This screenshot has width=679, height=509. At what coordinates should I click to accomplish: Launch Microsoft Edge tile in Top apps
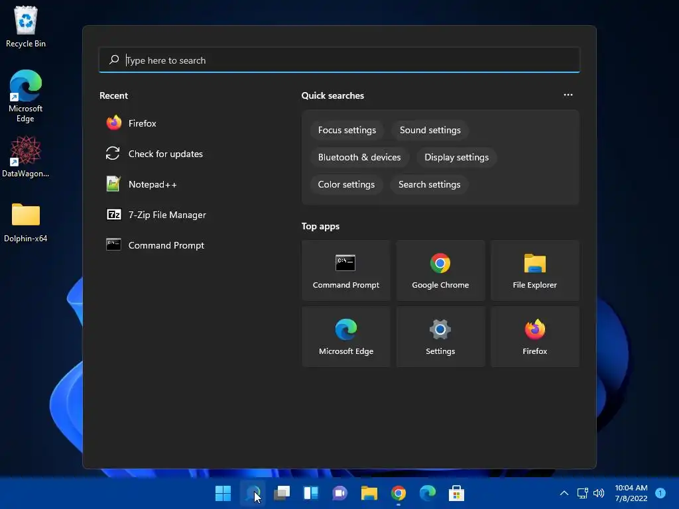click(346, 337)
